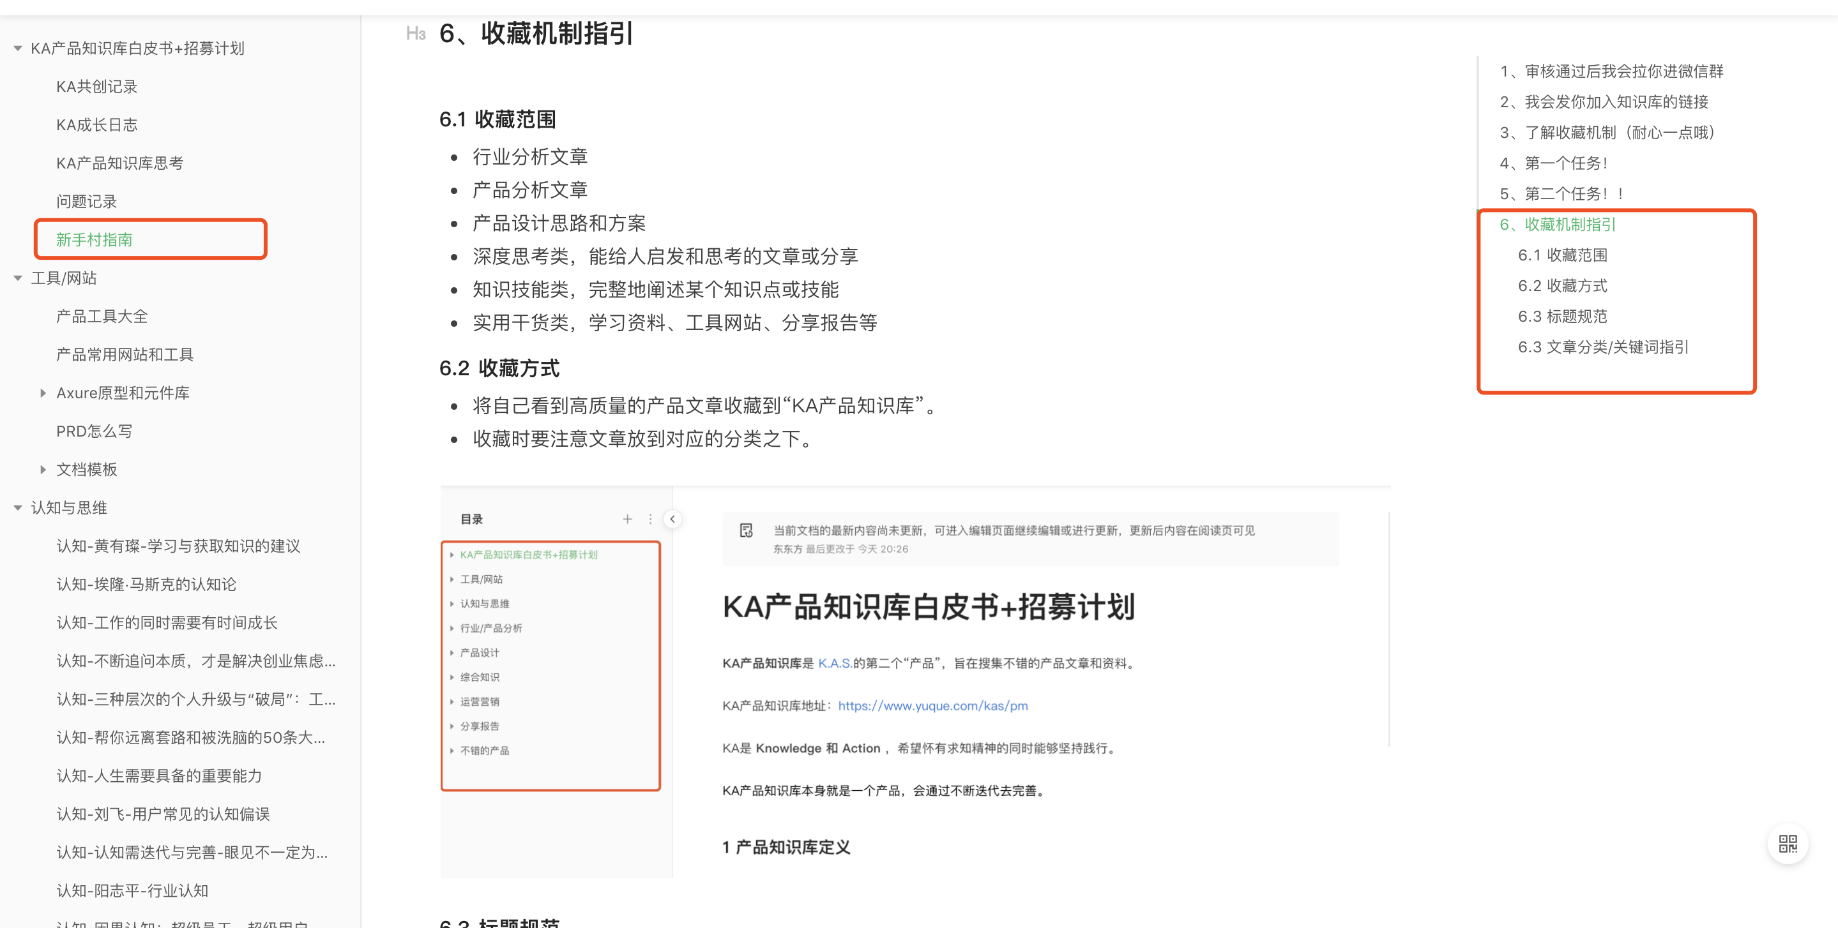Open 问题记录 document

[x=86, y=202]
